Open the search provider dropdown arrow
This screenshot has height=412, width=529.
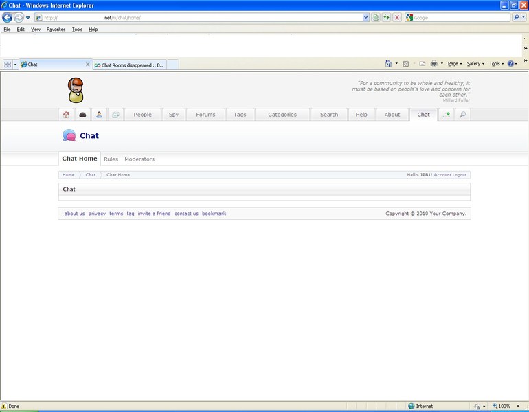pos(524,17)
